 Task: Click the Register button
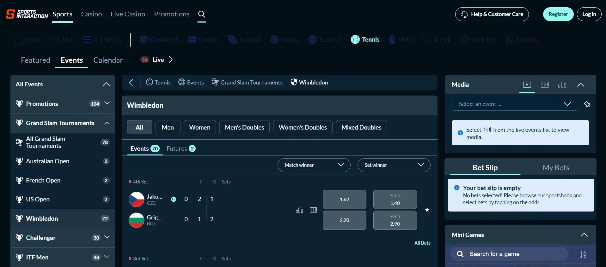click(558, 14)
